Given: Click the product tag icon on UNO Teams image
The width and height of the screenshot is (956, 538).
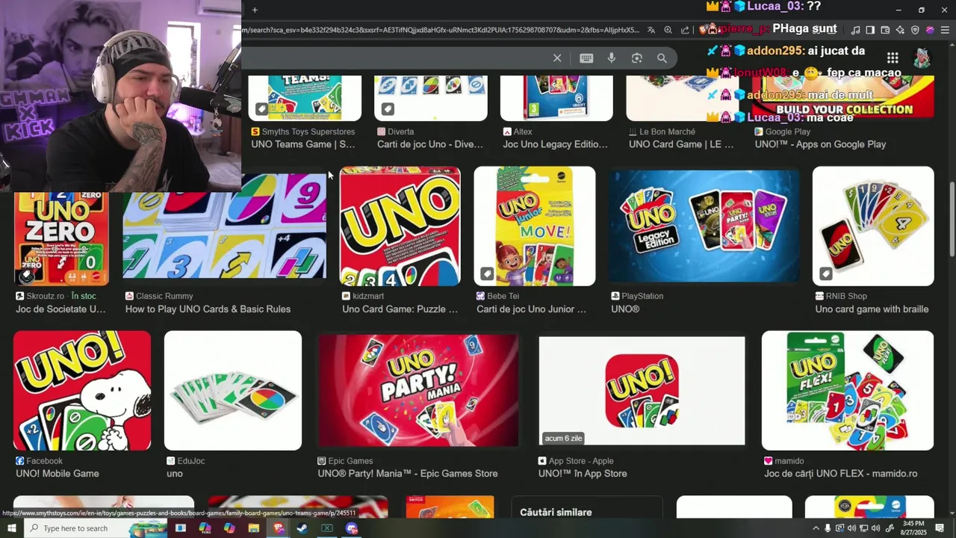Looking at the screenshot, I should click(261, 109).
